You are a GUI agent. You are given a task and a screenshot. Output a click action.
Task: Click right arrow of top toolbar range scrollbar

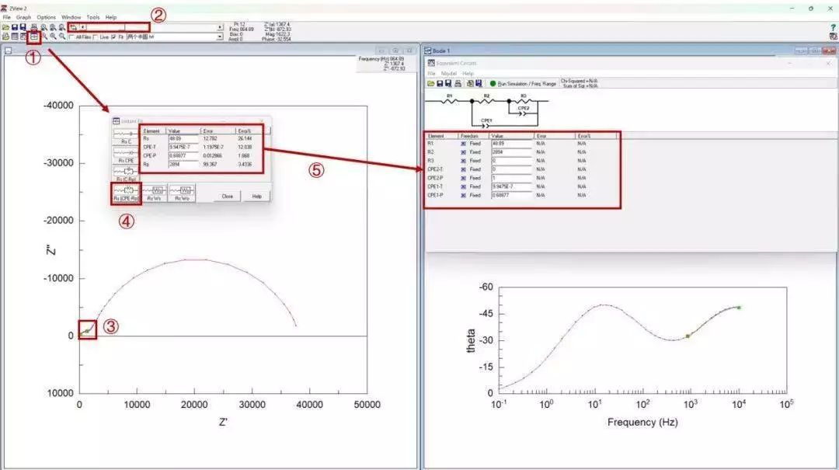click(219, 27)
